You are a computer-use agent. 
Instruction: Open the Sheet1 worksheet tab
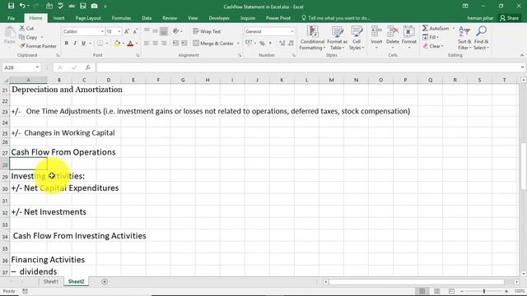click(51, 281)
